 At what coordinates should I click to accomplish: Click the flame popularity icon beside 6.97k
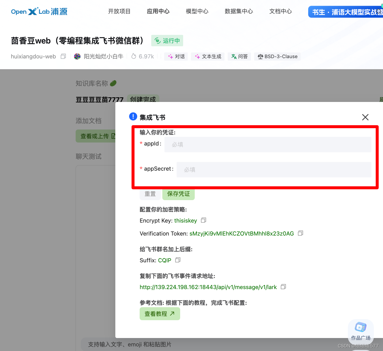tap(134, 56)
